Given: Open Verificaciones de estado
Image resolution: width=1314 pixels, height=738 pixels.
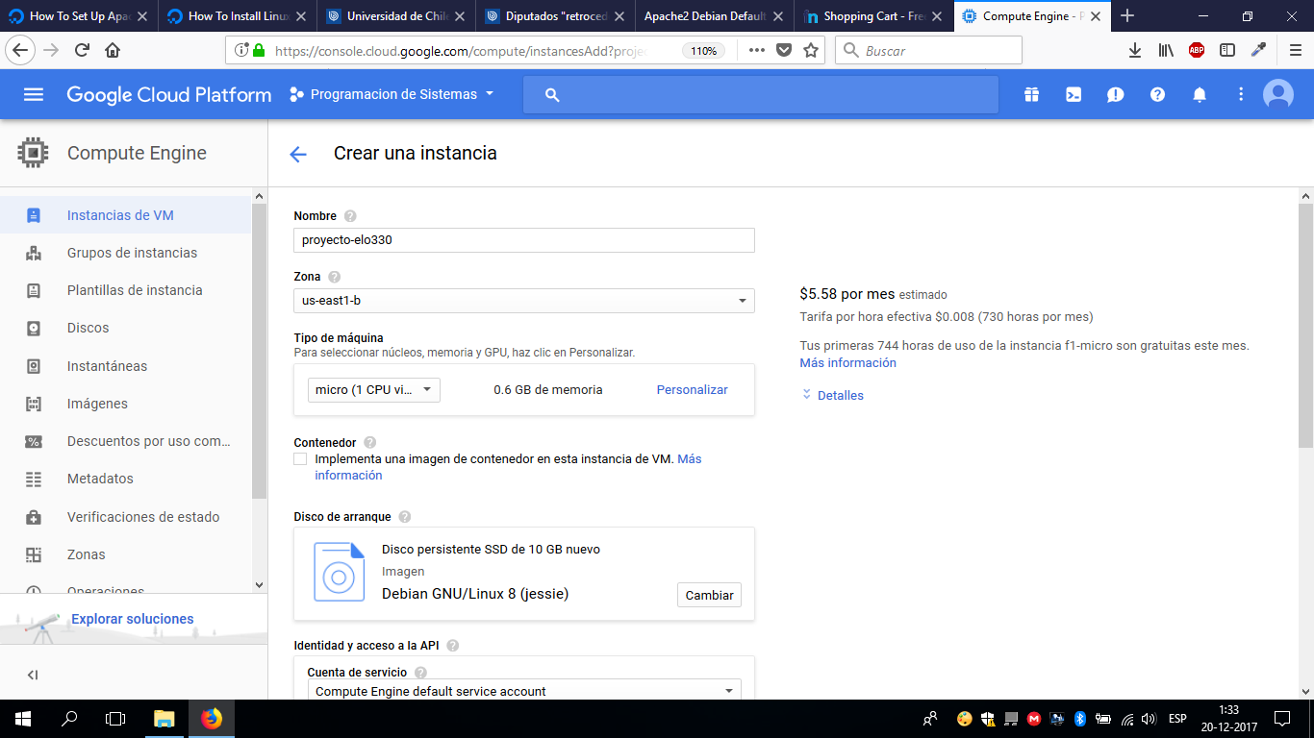Looking at the screenshot, I should (x=125, y=517).
